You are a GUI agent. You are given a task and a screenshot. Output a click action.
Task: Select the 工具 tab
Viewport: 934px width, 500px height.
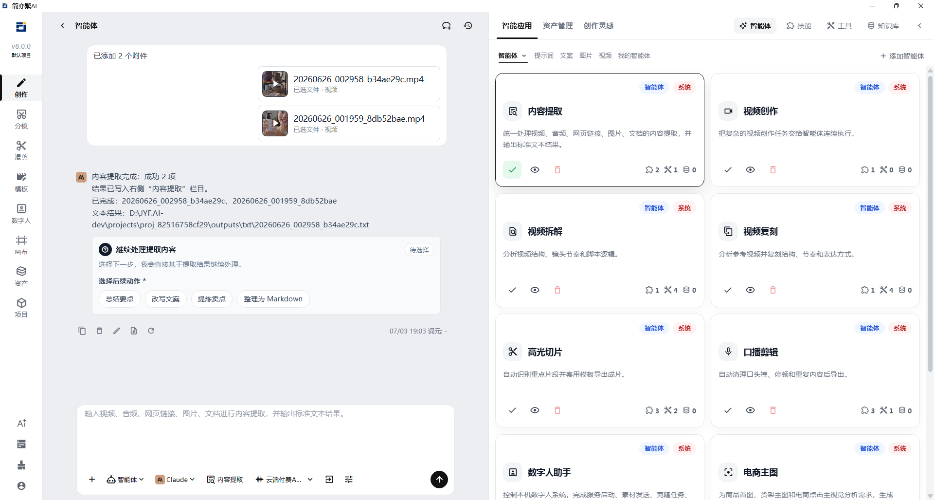click(x=840, y=26)
